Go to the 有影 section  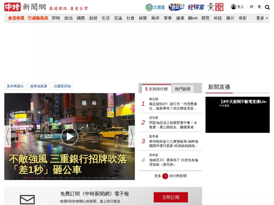tap(242, 18)
